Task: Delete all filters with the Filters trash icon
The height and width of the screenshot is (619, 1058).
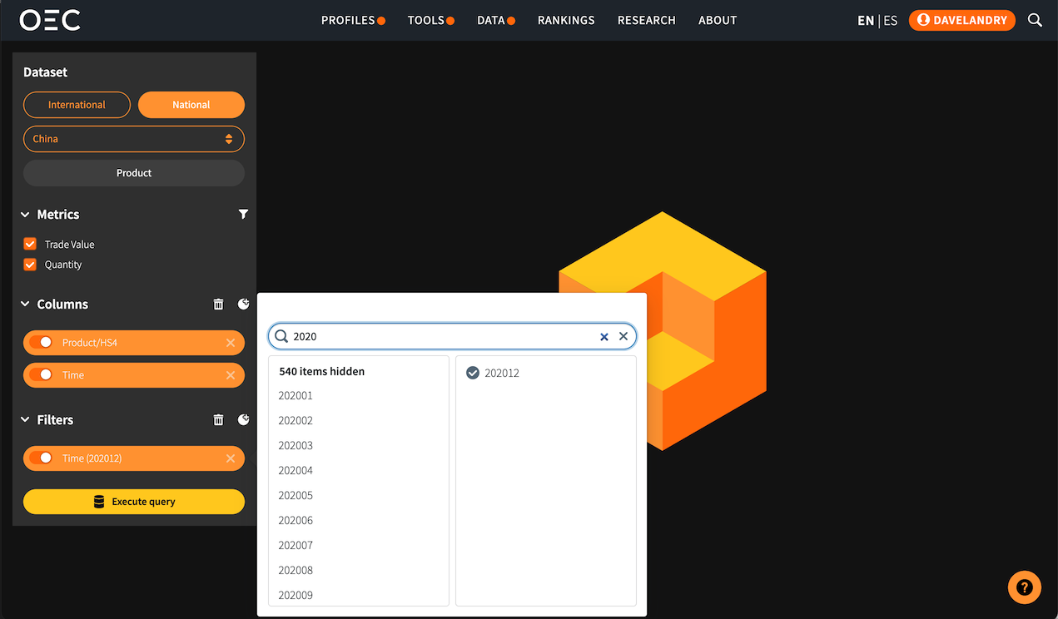Action: pyautogui.click(x=218, y=420)
